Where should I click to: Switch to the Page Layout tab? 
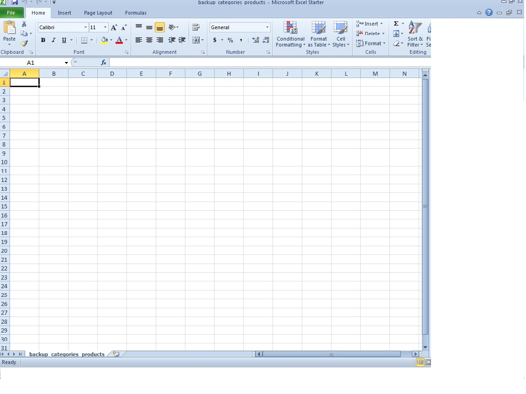98,13
